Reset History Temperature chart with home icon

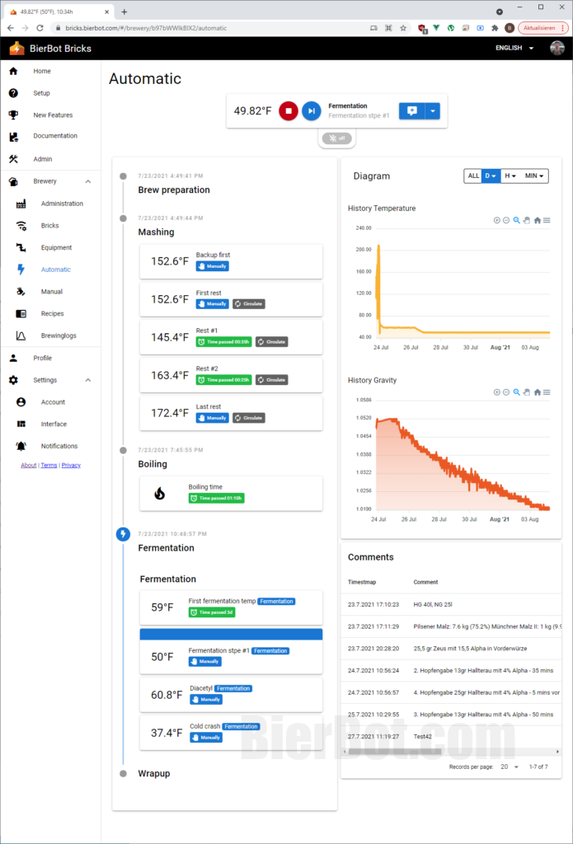click(x=538, y=220)
